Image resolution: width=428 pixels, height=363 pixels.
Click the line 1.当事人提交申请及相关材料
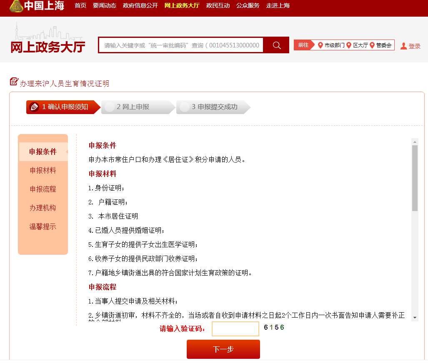click(x=133, y=301)
